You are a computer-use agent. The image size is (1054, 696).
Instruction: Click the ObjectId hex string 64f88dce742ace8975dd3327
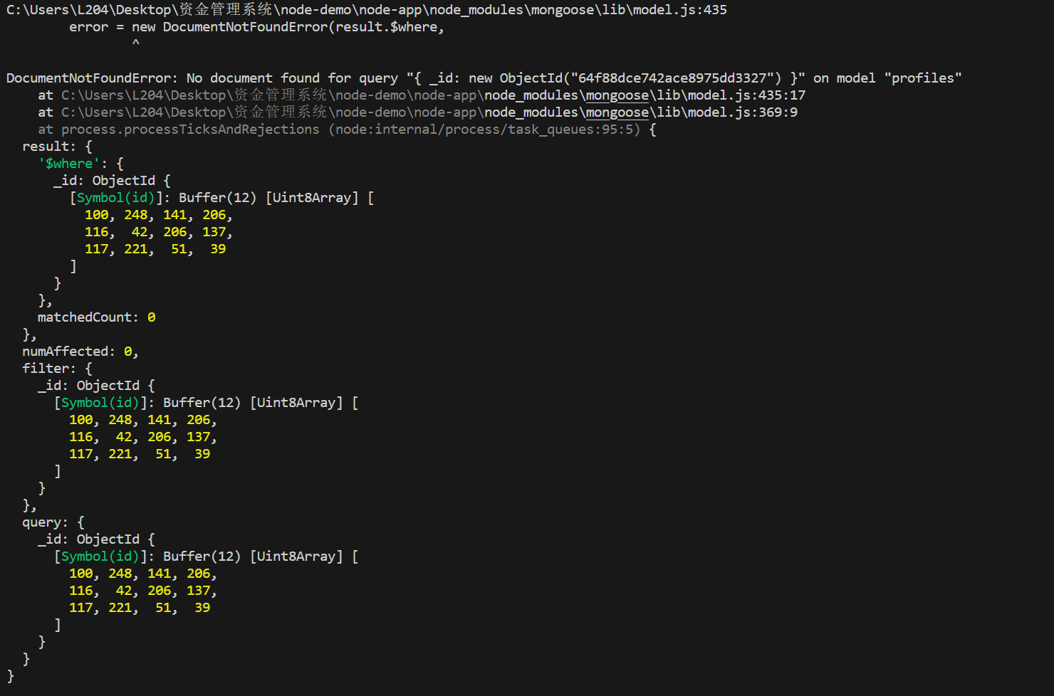click(x=672, y=78)
